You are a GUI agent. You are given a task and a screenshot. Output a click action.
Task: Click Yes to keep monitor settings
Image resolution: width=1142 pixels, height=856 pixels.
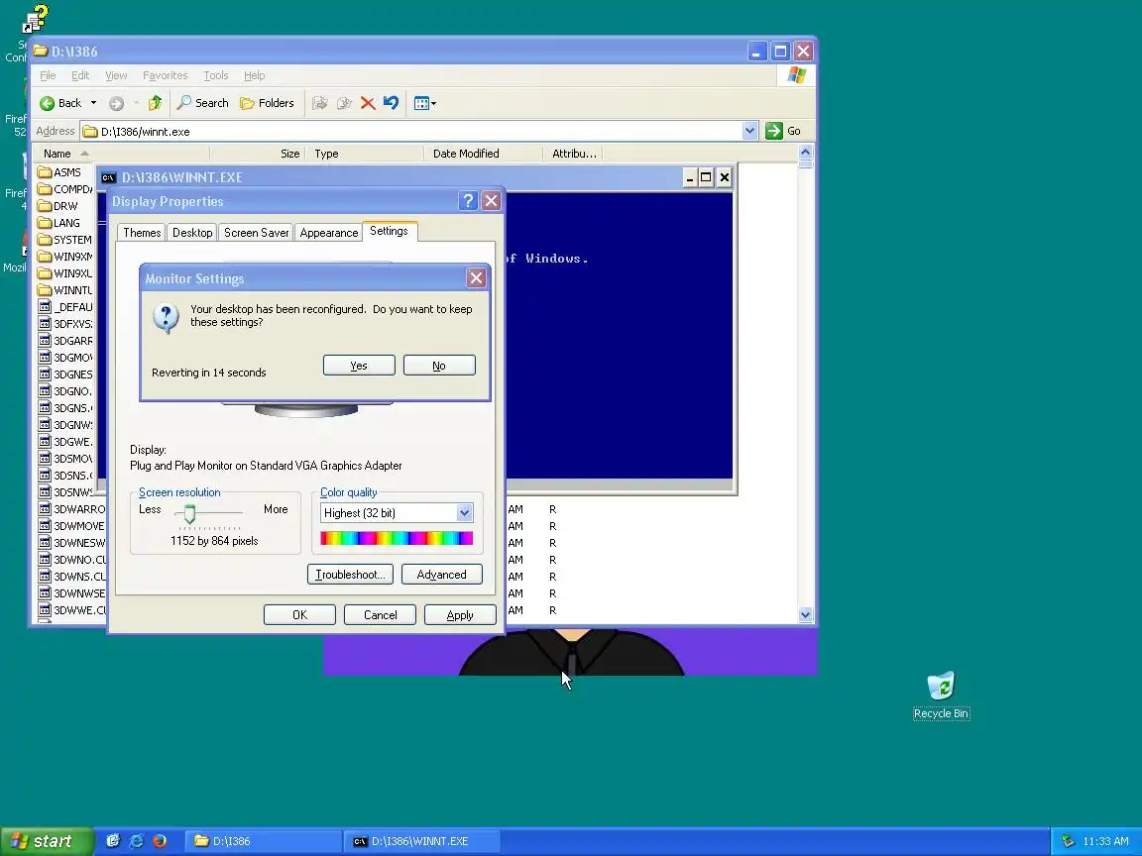[359, 366]
